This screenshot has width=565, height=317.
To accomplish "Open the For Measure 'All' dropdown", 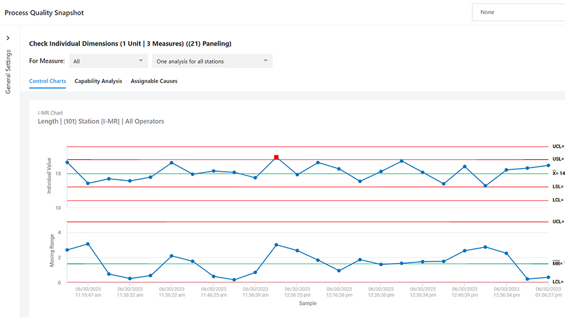I will pyautogui.click(x=107, y=61).
